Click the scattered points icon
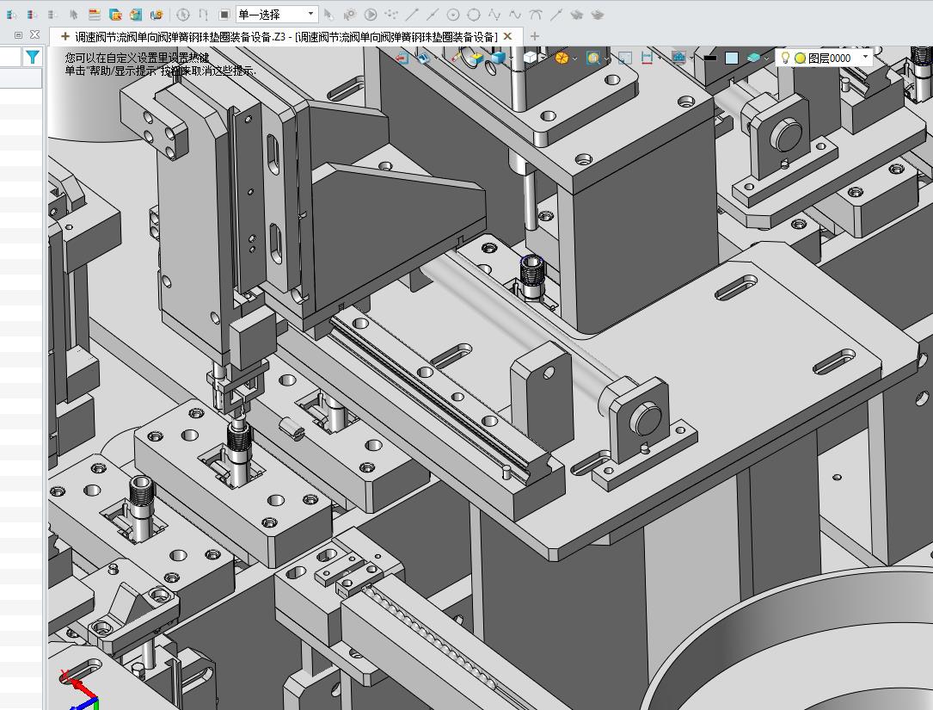 pos(391,15)
